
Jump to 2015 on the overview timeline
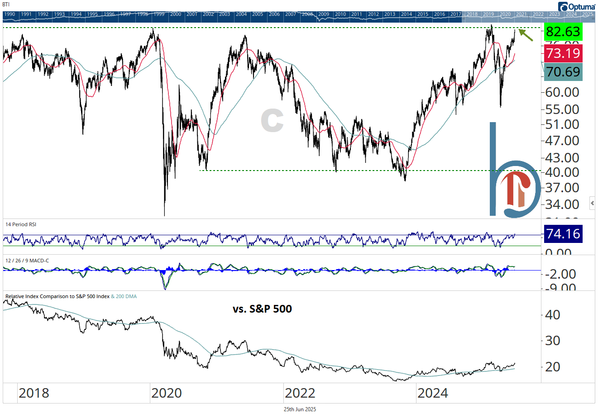(423, 14)
